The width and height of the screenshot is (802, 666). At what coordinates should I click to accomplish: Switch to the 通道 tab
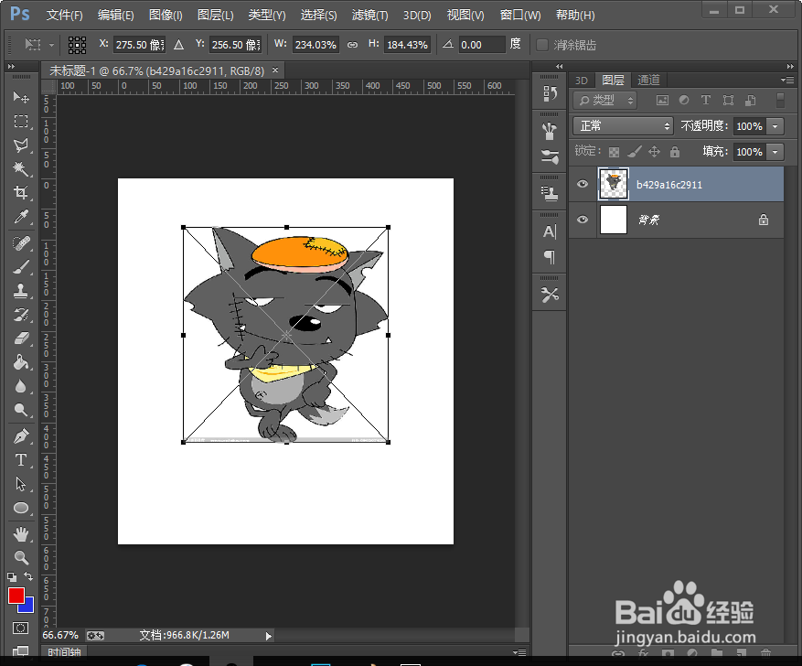[649, 80]
